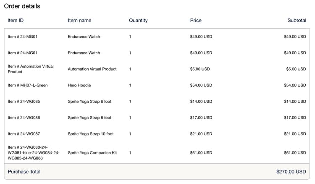Click Sprite Yoga Strap 6 foot name
The image size is (315, 184).
(89, 101)
